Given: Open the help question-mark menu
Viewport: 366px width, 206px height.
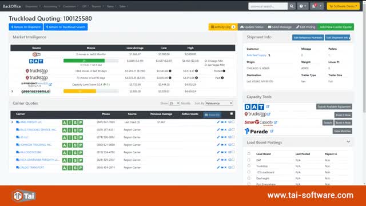Looking at the screenshot, I should [x=303, y=6].
